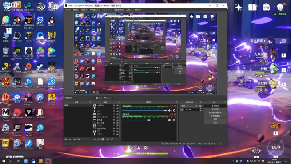Viewport: 291px width, 164px height.
Task: Select the Kena Bridge of Spirits icon
Action: click(29, 53)
